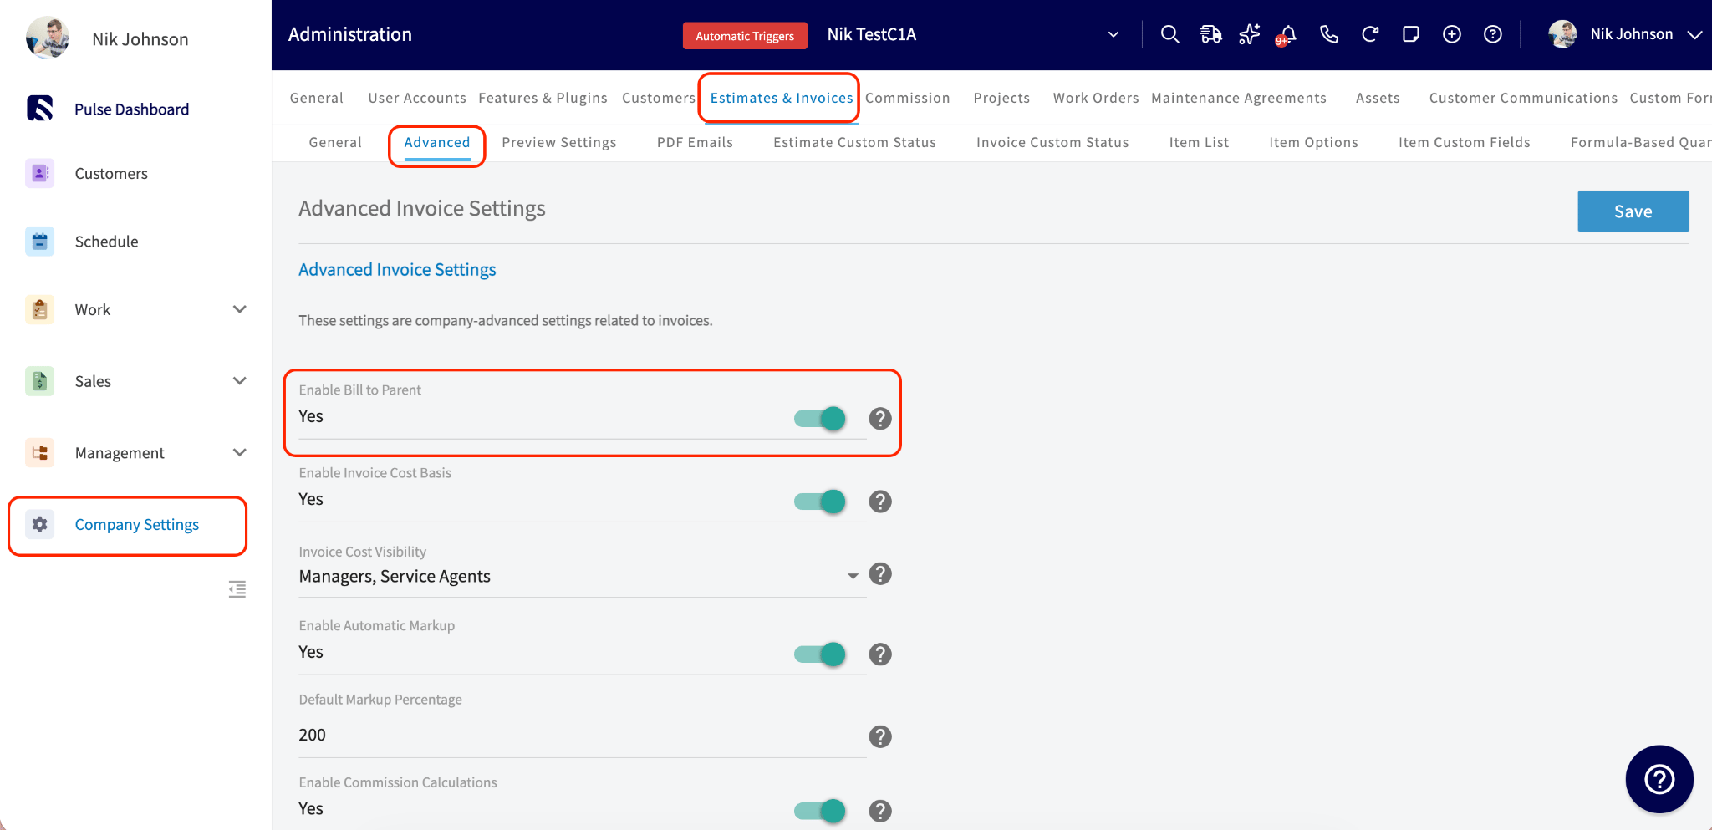Select the Item Options sub-tab

tap(1313, 142)
